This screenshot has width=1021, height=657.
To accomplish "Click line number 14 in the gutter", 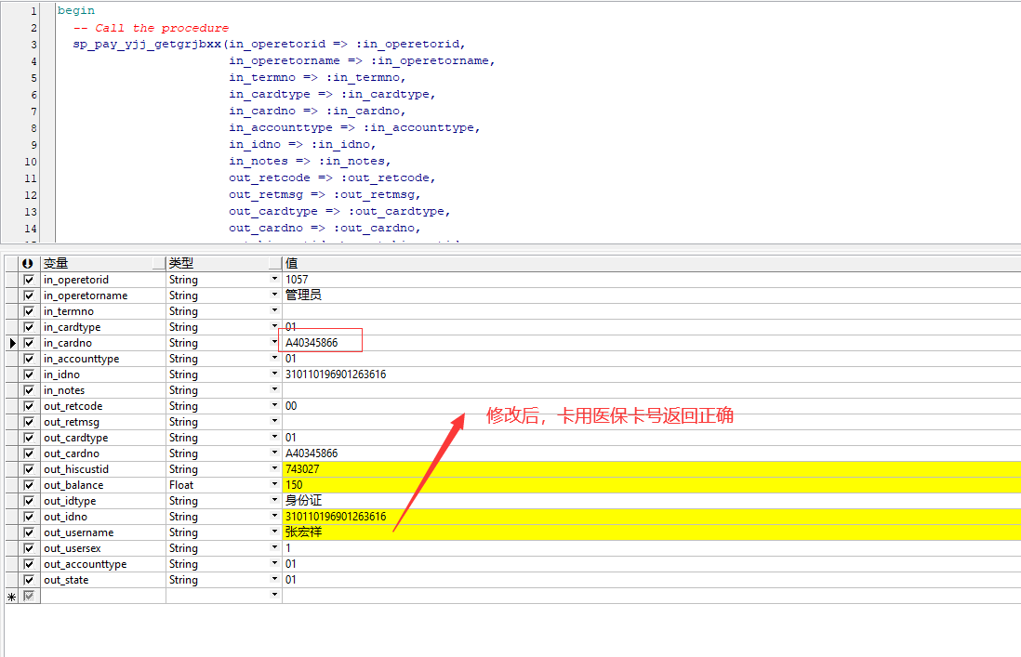I will click(x=31, y=229).
